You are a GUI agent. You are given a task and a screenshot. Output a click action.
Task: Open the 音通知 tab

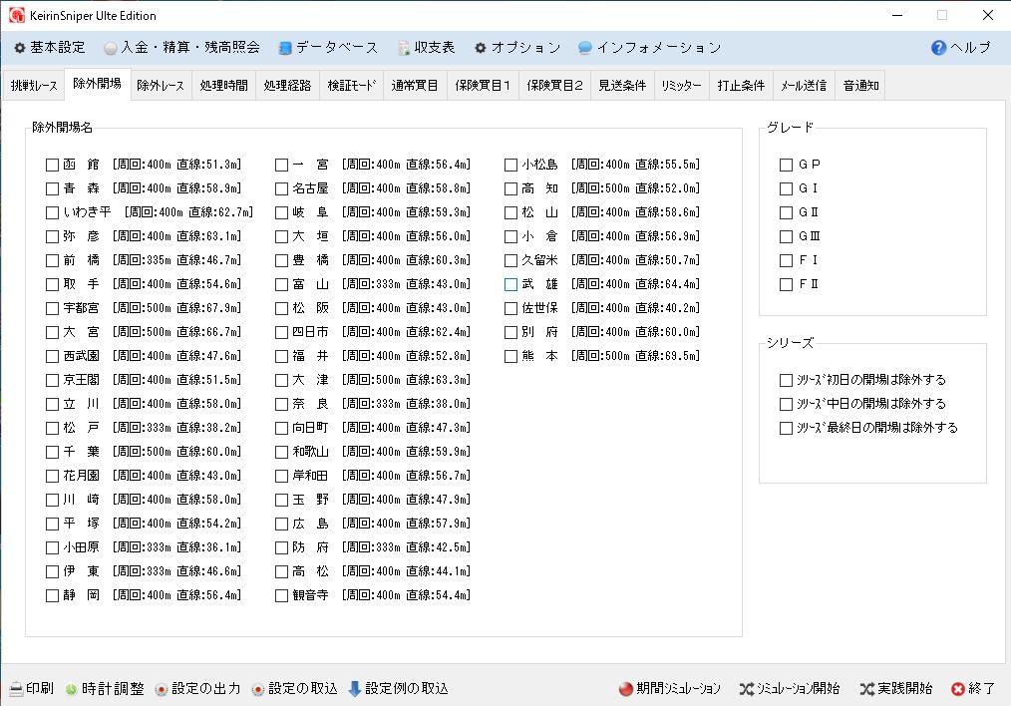pyautogui.click(x=860, y=85)
